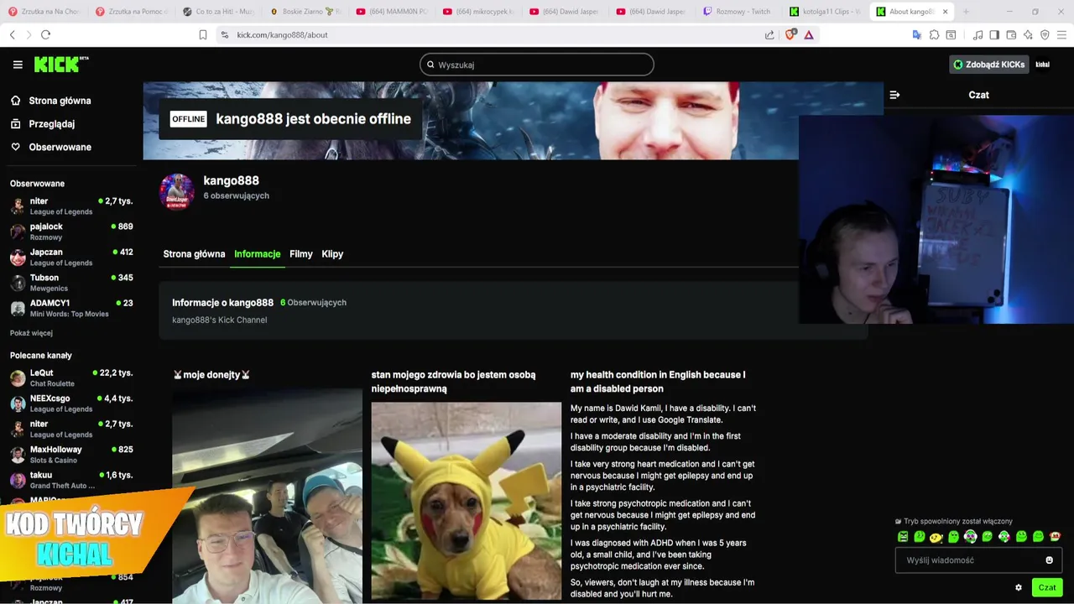Click the Google Translate icon
The image size is (1074, 604).
coord(917,34)
